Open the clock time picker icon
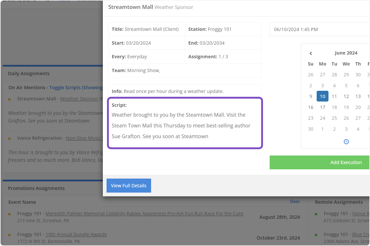This screenshot has height=246, width=370. [346, 141]
